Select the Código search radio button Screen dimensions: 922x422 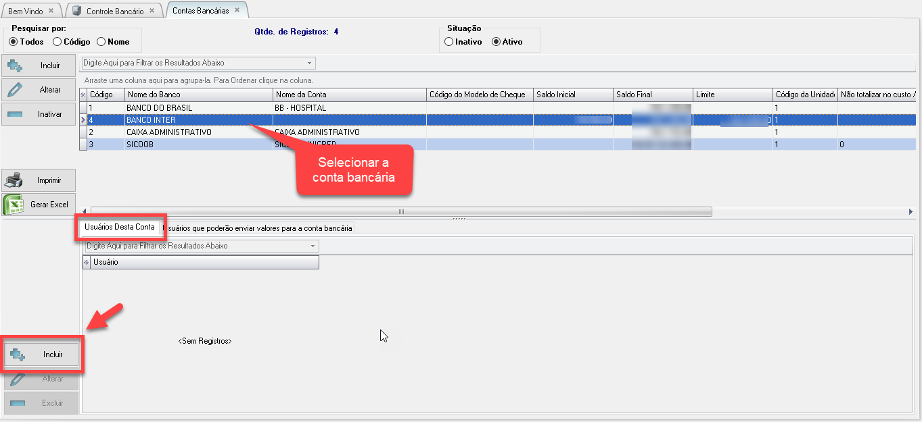pyautogui.click(x=57, y=42)
